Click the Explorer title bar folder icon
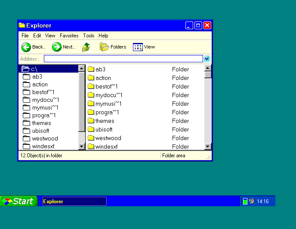This screenshot has width=296, height=229. 22,25
